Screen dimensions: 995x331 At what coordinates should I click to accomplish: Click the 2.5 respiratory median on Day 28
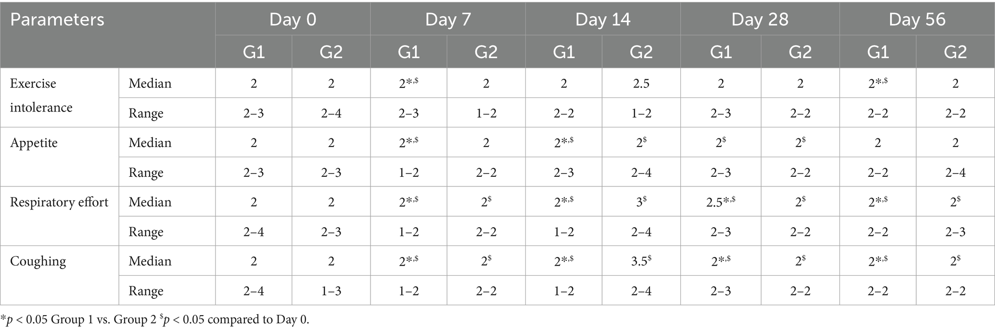pyautogui.click(x=720, y=202)
